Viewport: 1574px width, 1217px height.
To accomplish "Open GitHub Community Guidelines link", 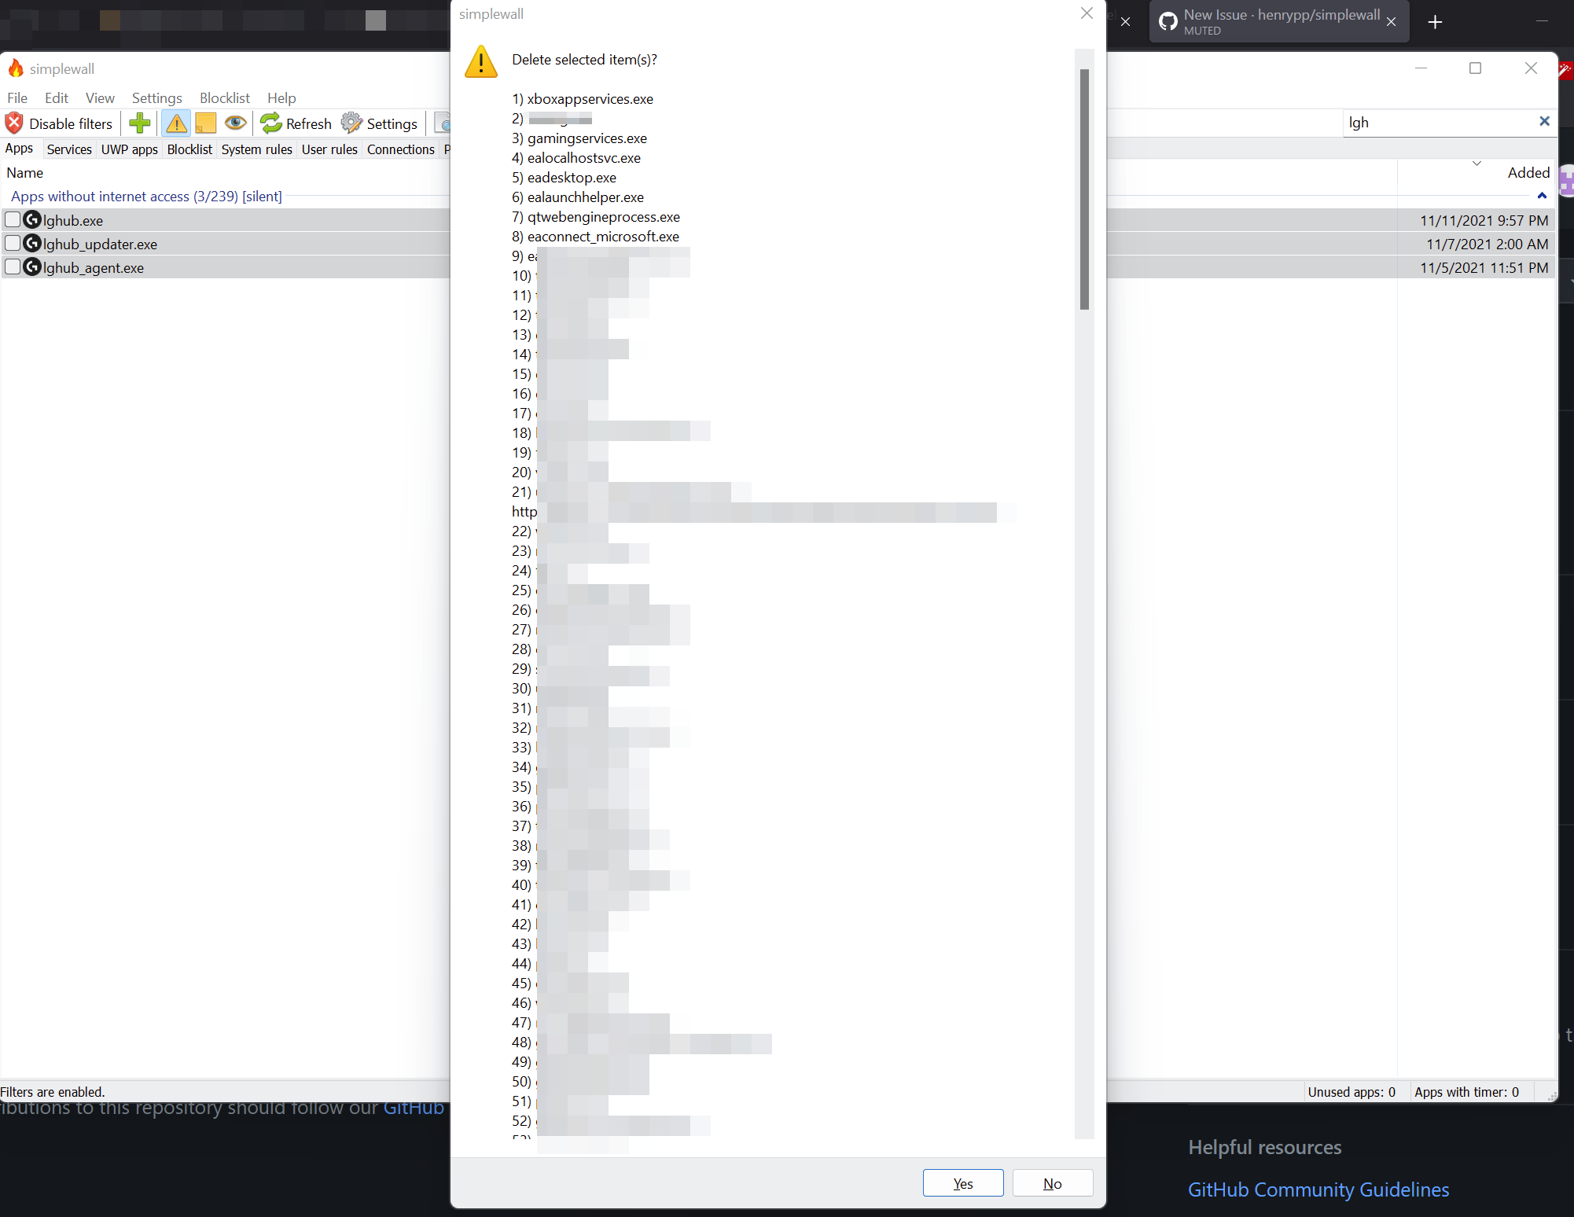I will (x=1318, y=1189).
